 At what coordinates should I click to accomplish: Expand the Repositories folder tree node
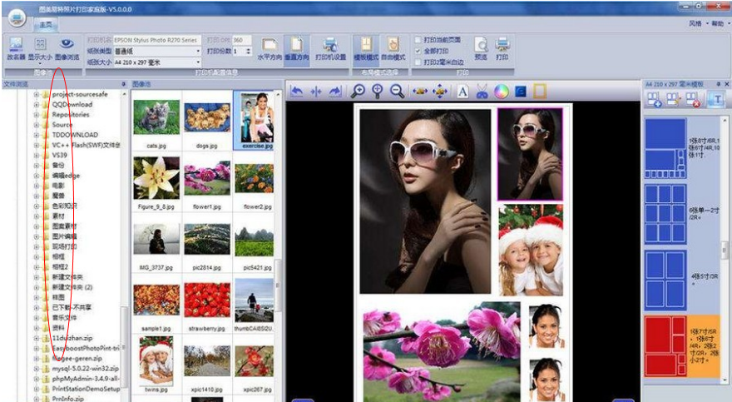37,115
